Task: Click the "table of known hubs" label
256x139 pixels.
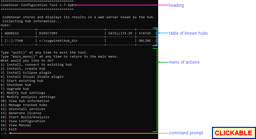Action: 188,33
